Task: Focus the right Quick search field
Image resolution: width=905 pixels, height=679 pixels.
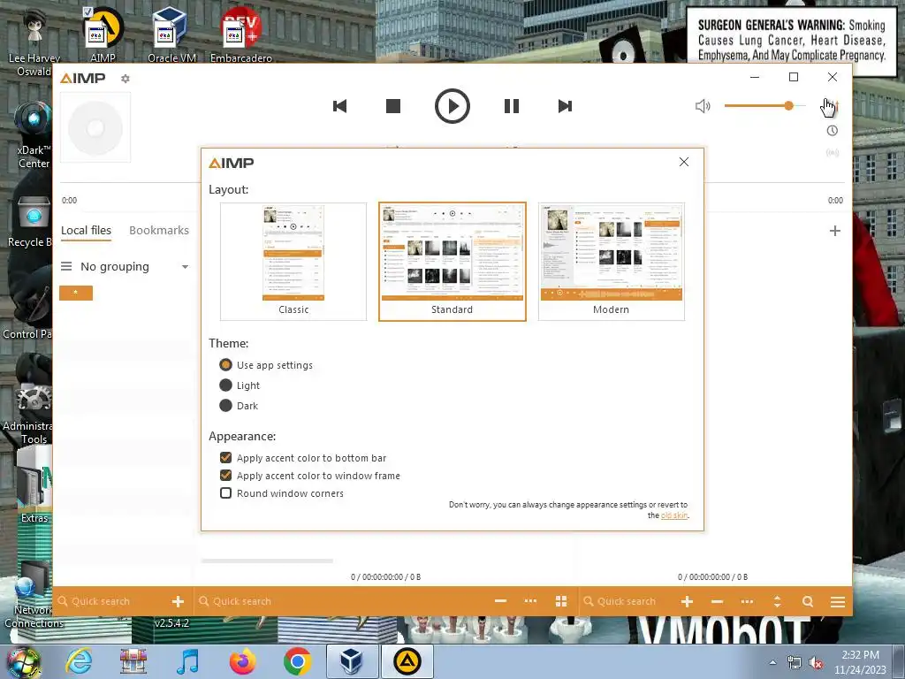Action: [627, 601]
